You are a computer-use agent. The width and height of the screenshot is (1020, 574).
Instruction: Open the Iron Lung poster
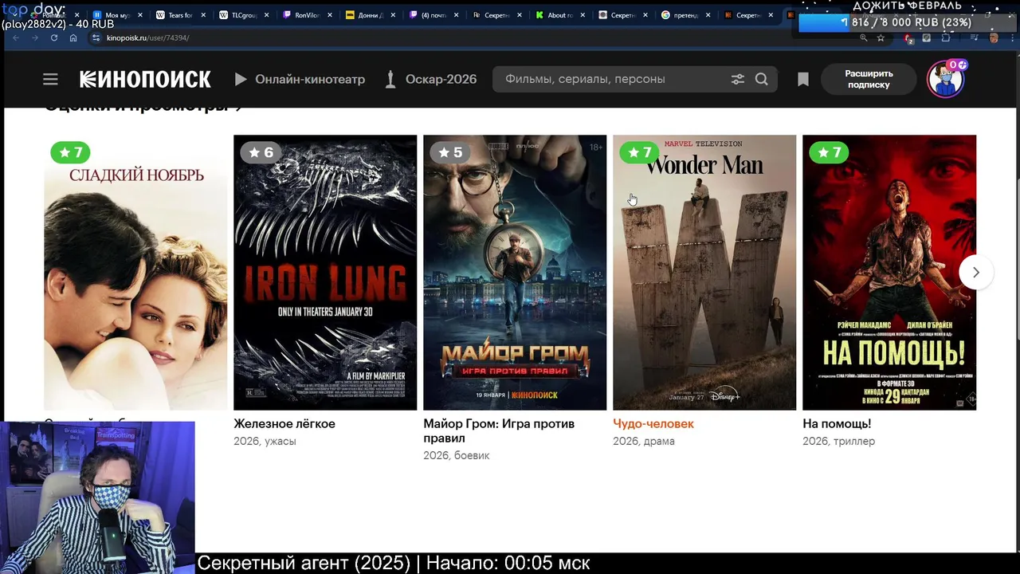click(325, 273)
